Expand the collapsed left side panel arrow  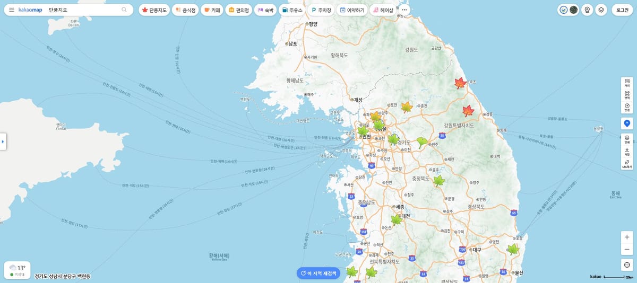3,141
